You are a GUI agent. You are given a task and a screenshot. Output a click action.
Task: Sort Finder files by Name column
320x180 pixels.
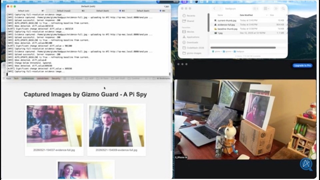[x=220, y=15]
